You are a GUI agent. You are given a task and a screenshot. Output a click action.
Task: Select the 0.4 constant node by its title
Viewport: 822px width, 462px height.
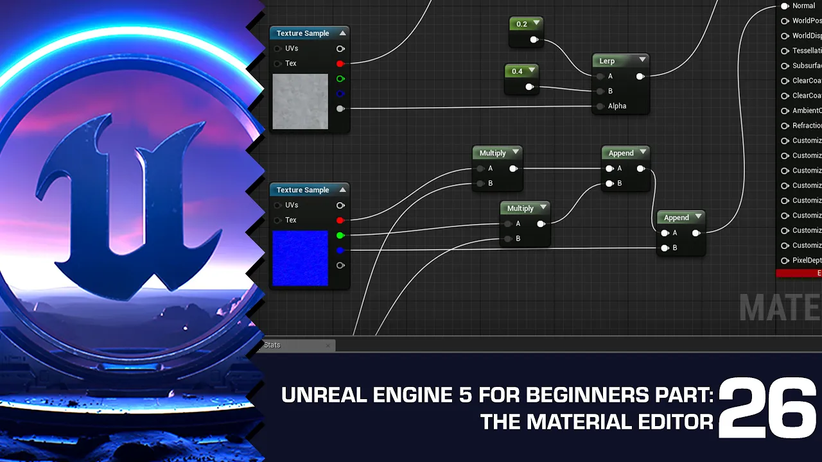click(x=517, y=71)
